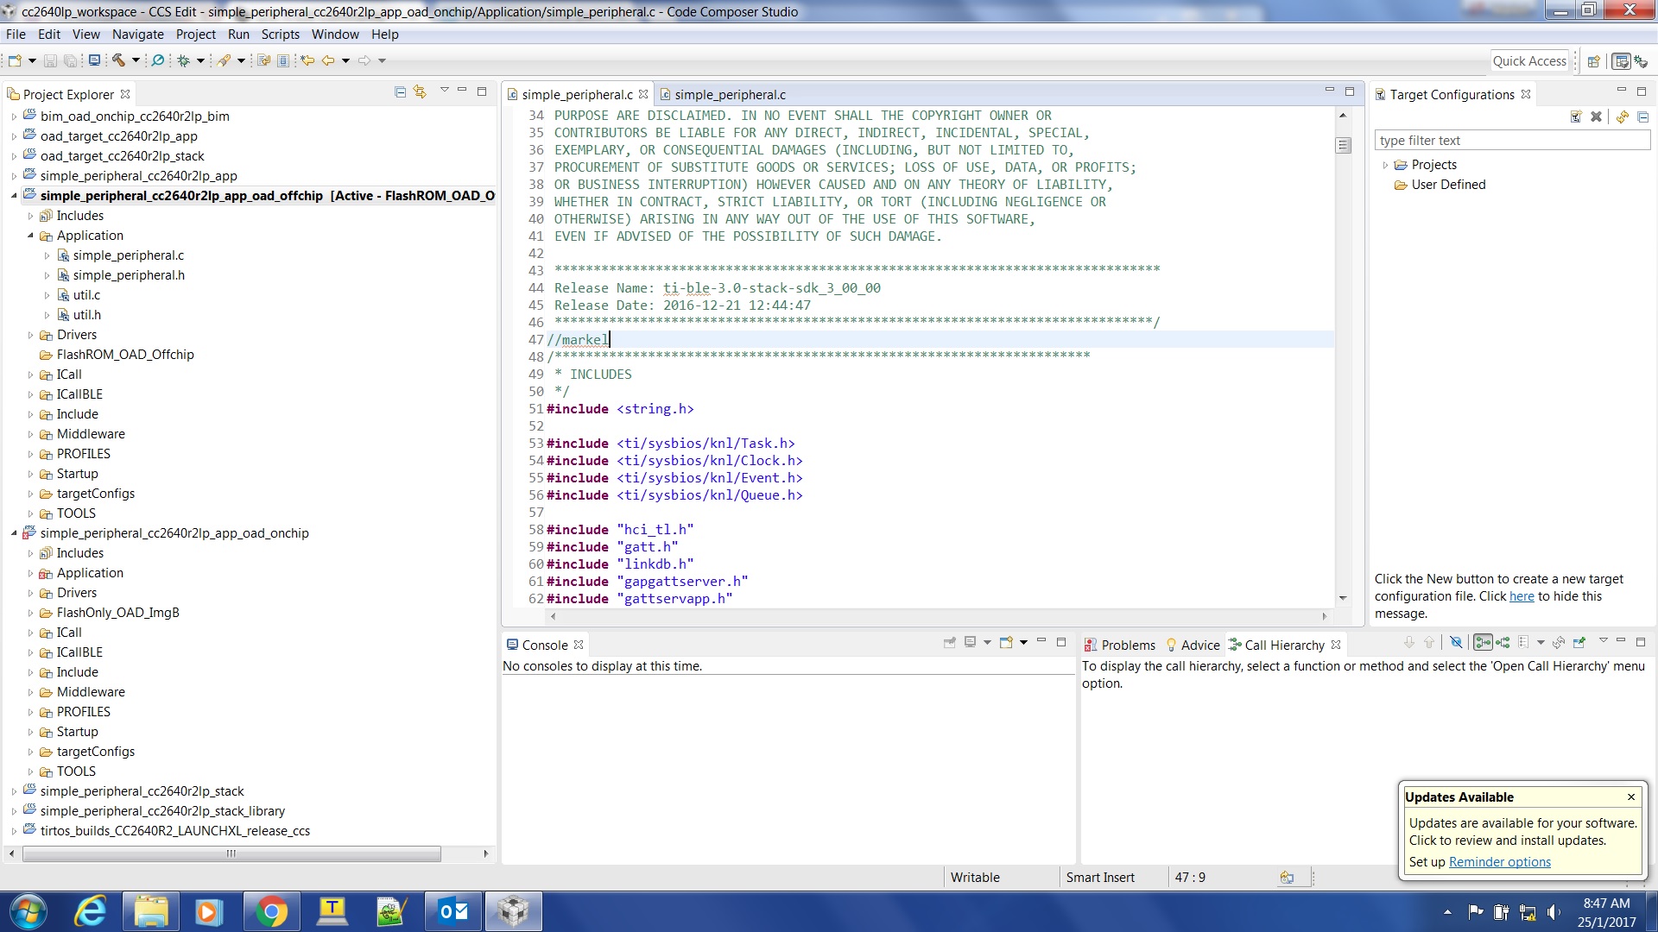Toggle Link with Editor in Project Explorer
Screen dimensions: 1658x932
click(x=421, y=92)
